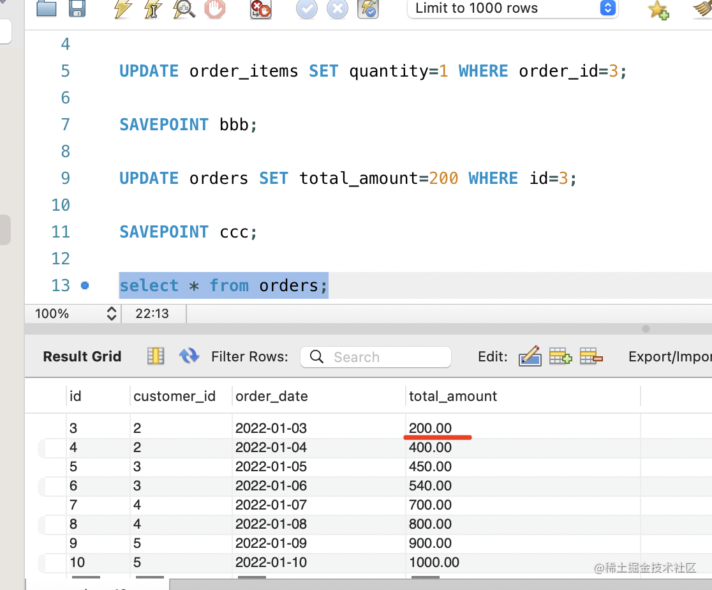Sort by the total_amount column header
This screenshot has width=712, height=590.
tap(453, 396)
